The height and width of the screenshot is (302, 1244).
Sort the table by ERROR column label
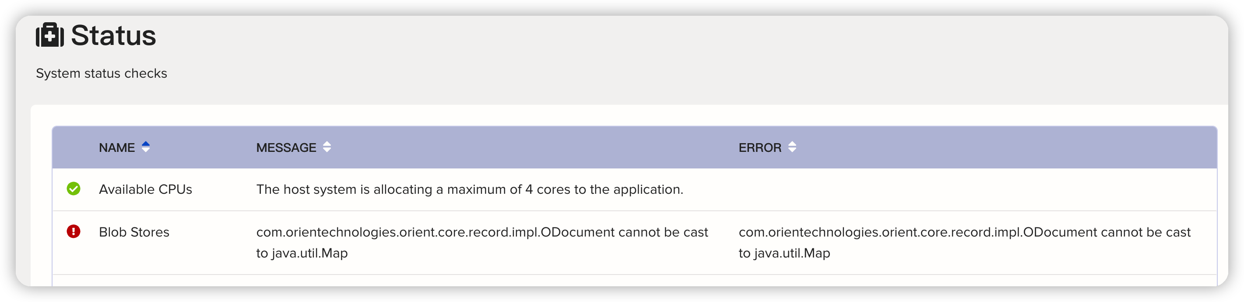tap(759, 148)
